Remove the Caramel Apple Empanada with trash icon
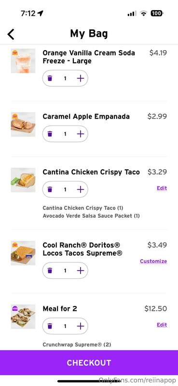 (x=50, y=134)
